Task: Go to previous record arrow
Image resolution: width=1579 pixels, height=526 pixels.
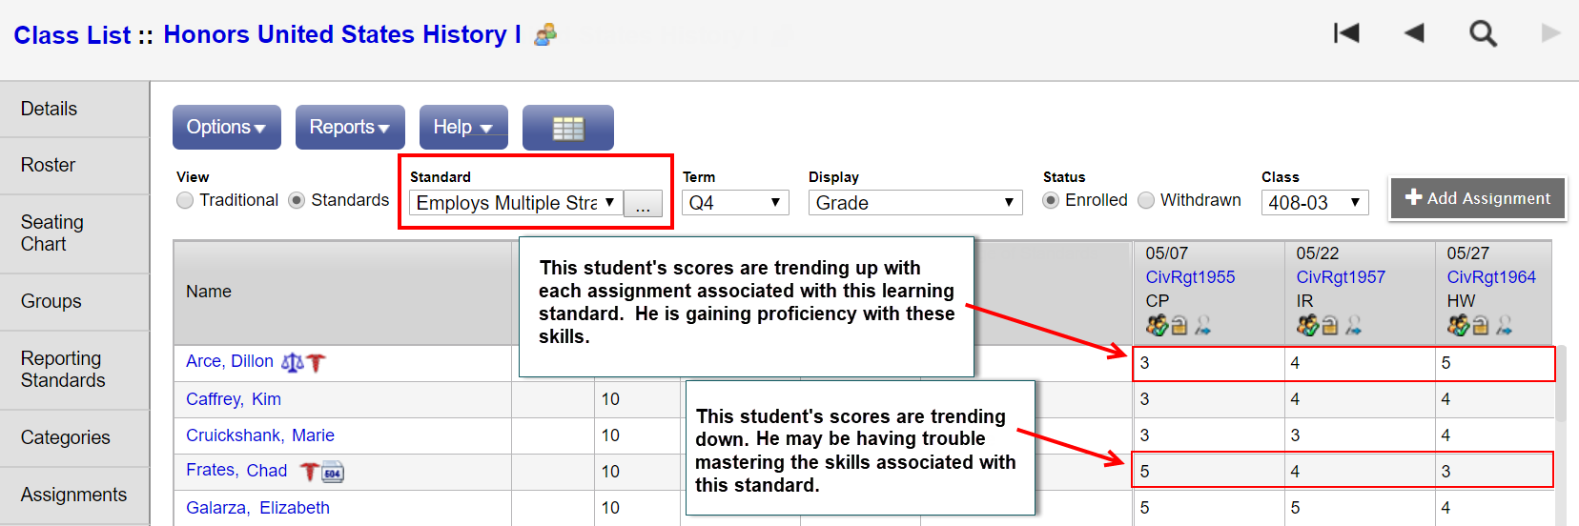Action: click(1413, 33)
